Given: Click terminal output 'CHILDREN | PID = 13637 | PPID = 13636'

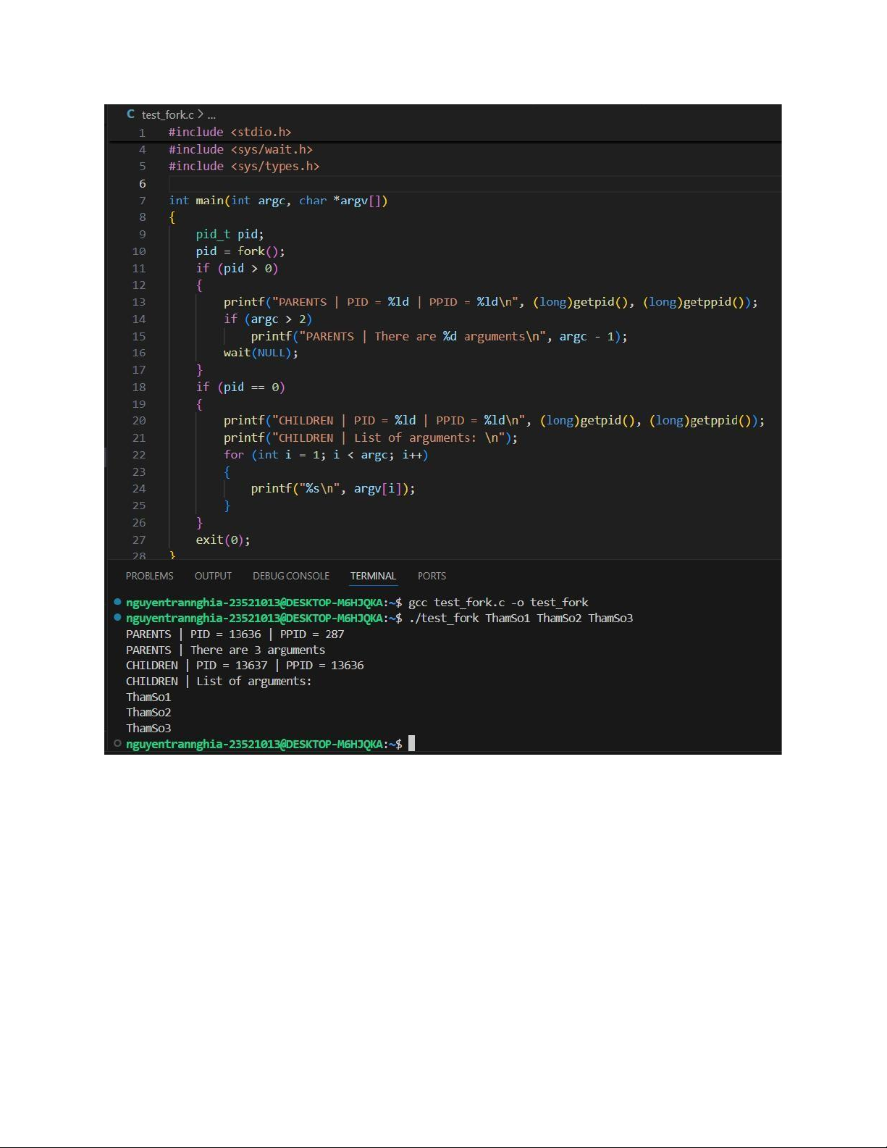Looking at the screenshot, I should 245,666.
